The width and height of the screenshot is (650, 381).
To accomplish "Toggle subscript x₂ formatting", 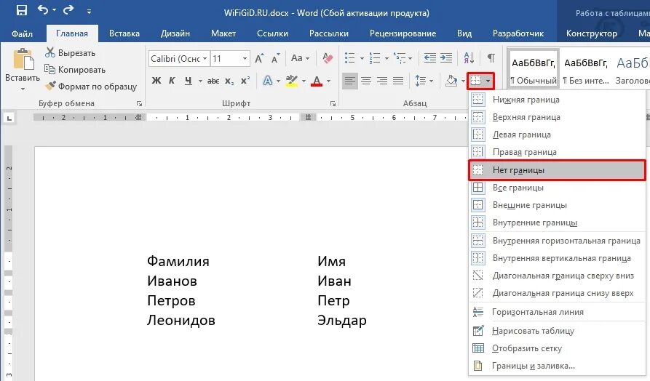I will coord(229,81).
